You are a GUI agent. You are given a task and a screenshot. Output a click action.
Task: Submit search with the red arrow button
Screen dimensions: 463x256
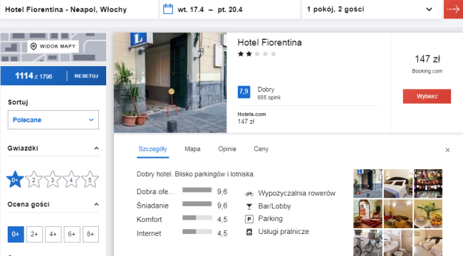tap(453, 9)
